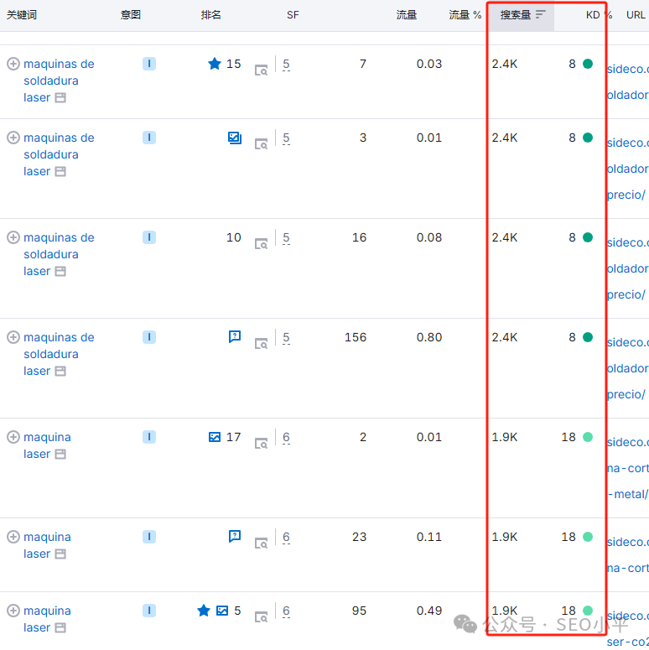Image resolution: width=649 pixels, height=650 pixels.
Task: Click plus icon for maquina laser traffic 23
Action: pyautogui.click(x=13, y=537)
